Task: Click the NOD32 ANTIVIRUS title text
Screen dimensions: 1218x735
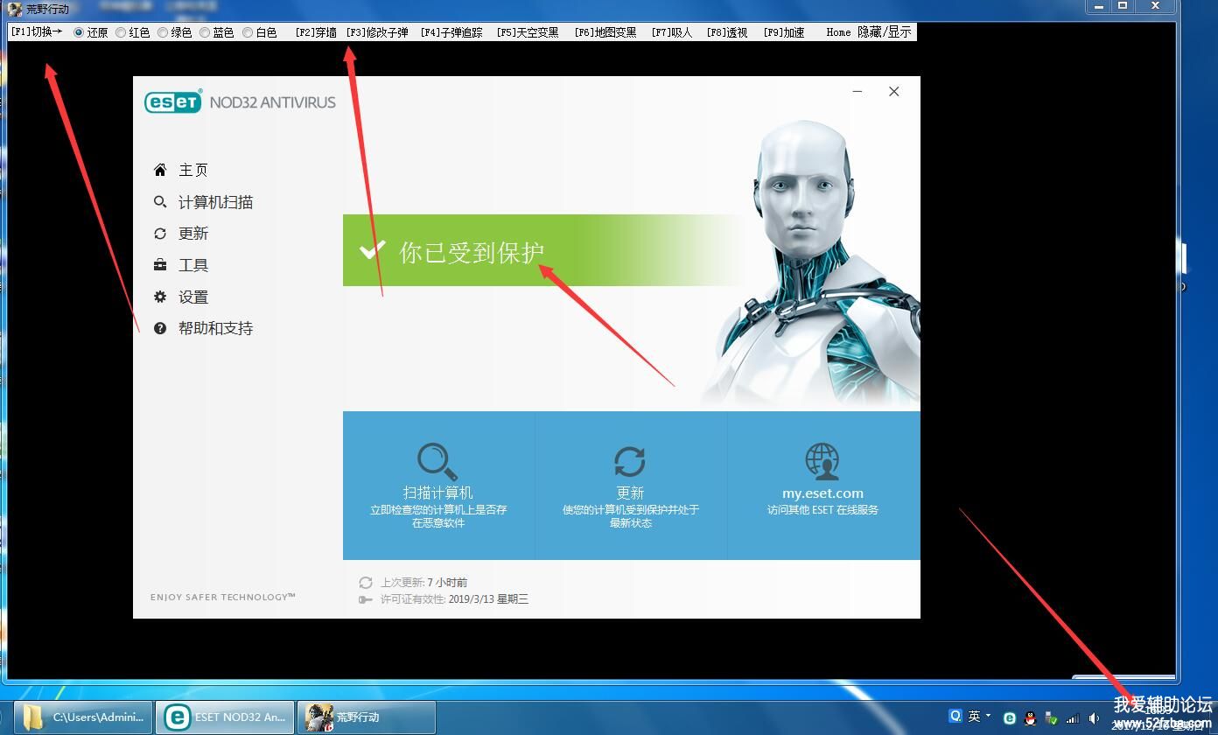Action: click(x=273, y=102)
